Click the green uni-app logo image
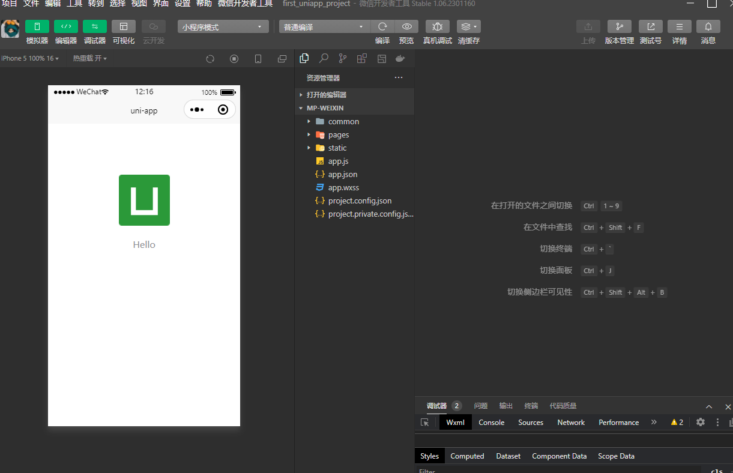 click(x=144, y=200)
